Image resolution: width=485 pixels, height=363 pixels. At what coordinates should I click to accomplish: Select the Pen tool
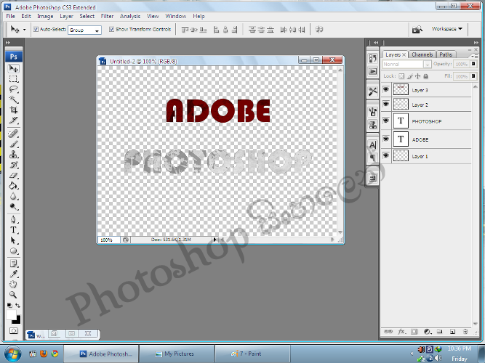(14, 220)
